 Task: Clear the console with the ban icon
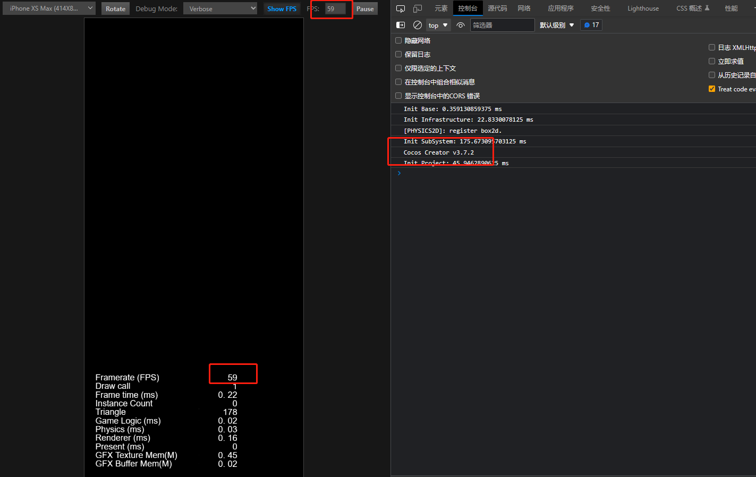tap(418, 25)
